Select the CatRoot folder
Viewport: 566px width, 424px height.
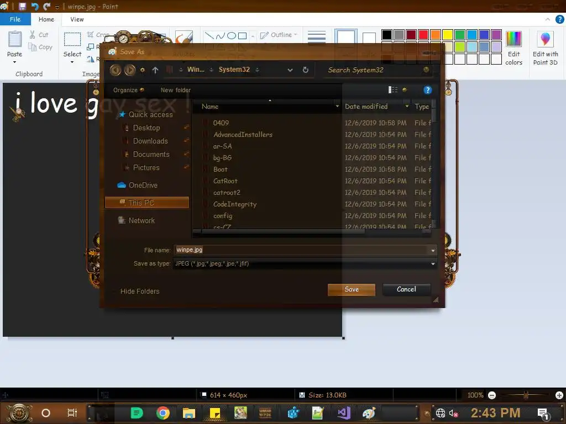pos(226,181)
